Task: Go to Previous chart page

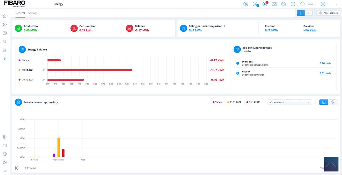Action: 30,168
